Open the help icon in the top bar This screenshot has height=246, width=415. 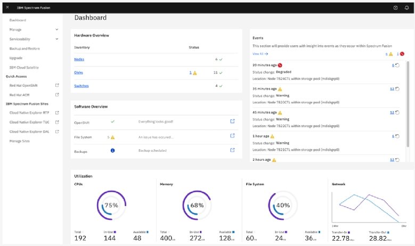(395, 7)
